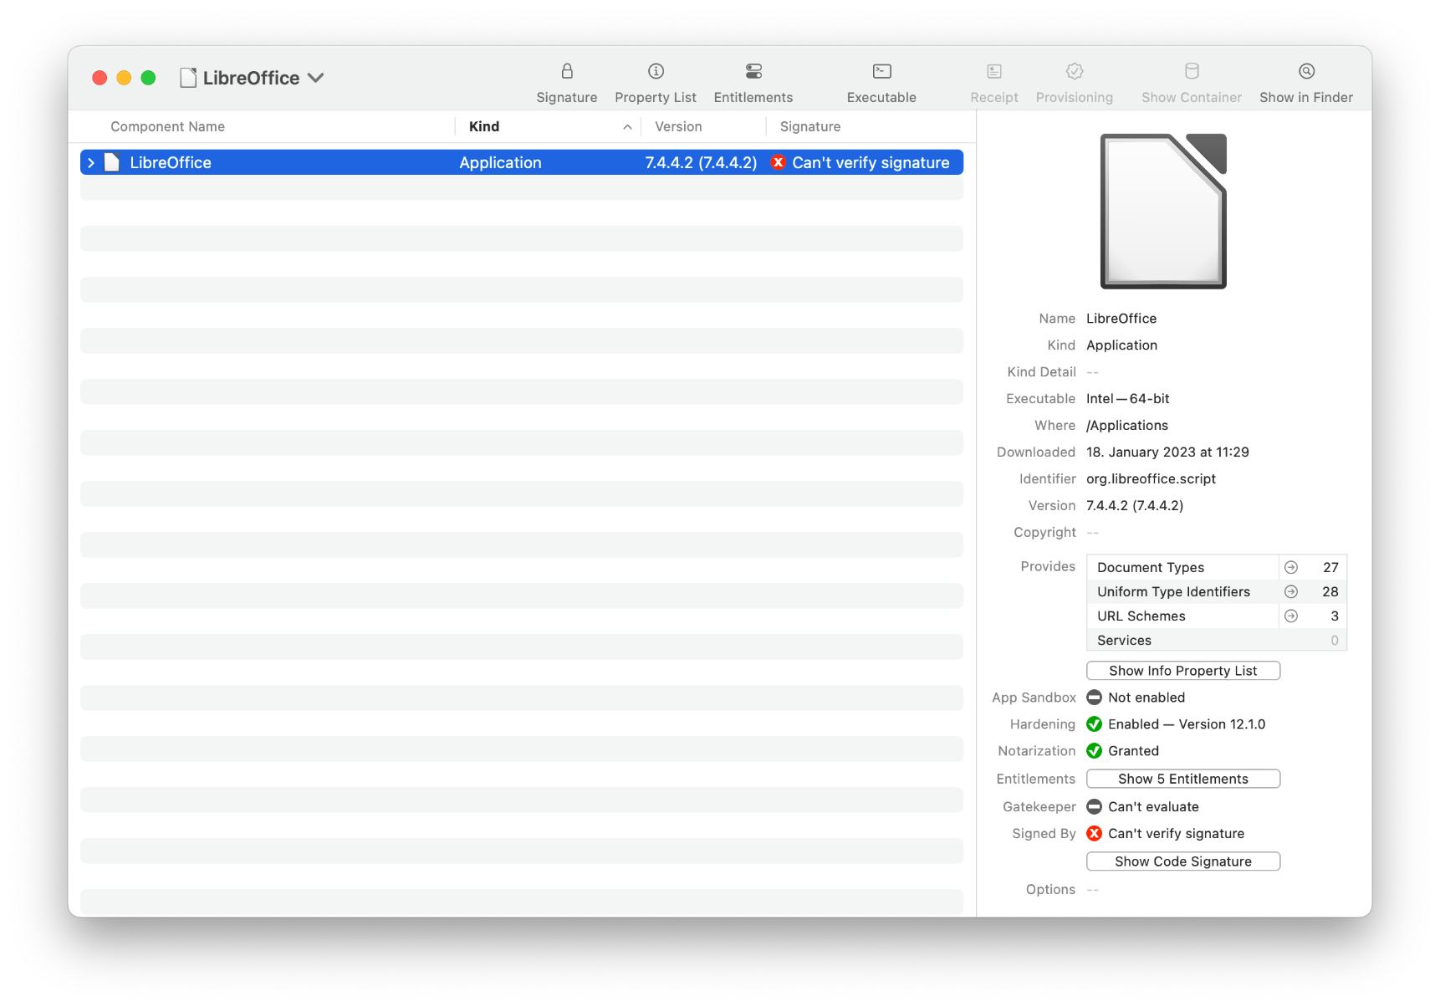Toggle sort order arrow on Kind column

point(627,127)
